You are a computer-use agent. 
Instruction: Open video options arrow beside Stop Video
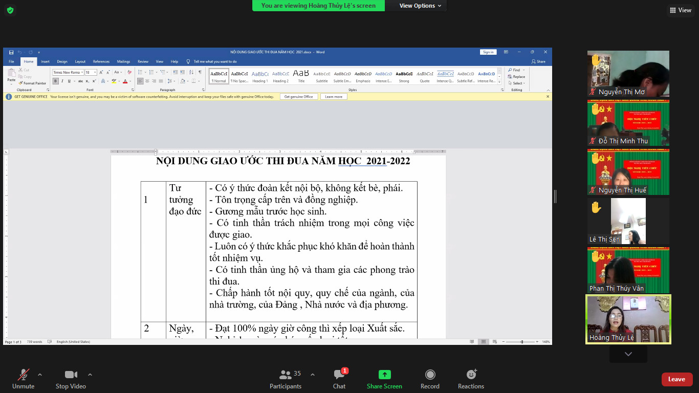(x=90, y=374)
